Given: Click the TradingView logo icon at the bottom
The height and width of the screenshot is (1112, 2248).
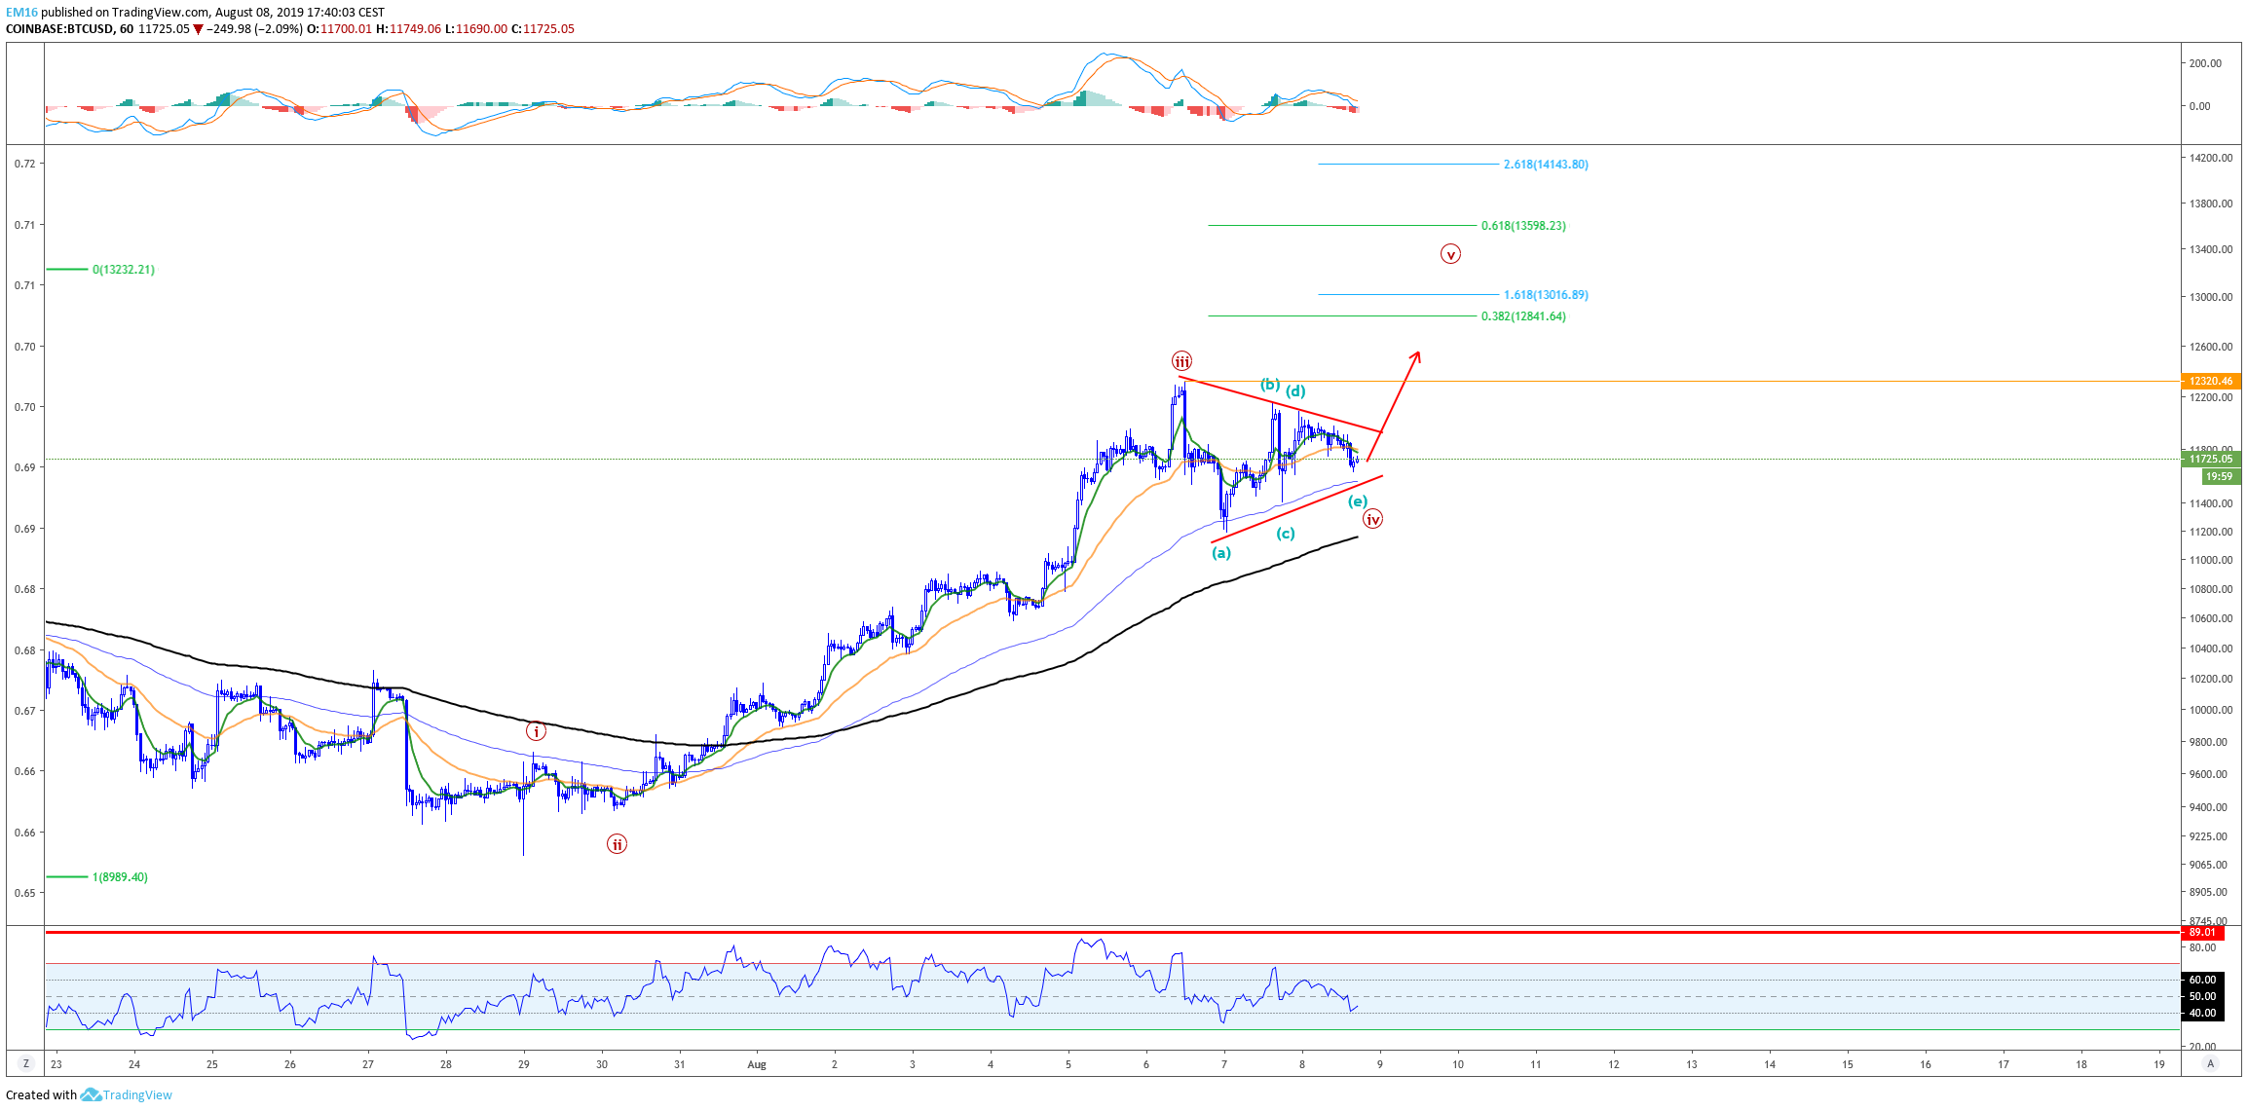Looking at the screenshot, I should coord(91,1094).
